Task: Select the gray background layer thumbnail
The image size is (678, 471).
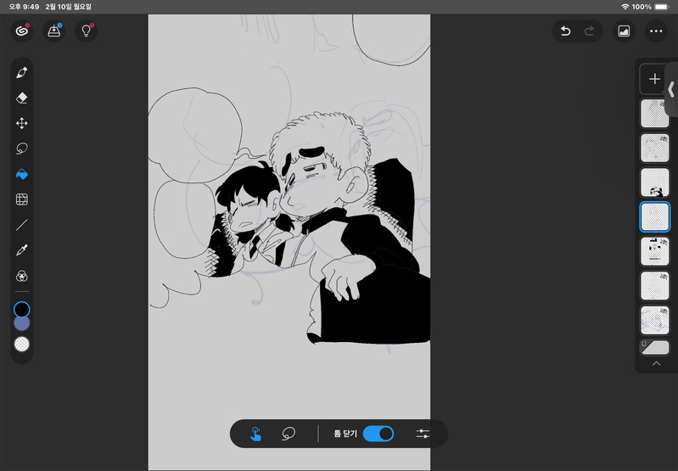Action: pyautogui.click(x=654, y=347)
